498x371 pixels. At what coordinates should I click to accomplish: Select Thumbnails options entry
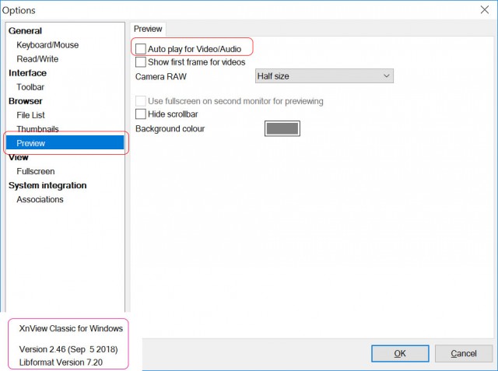(37, 129)
